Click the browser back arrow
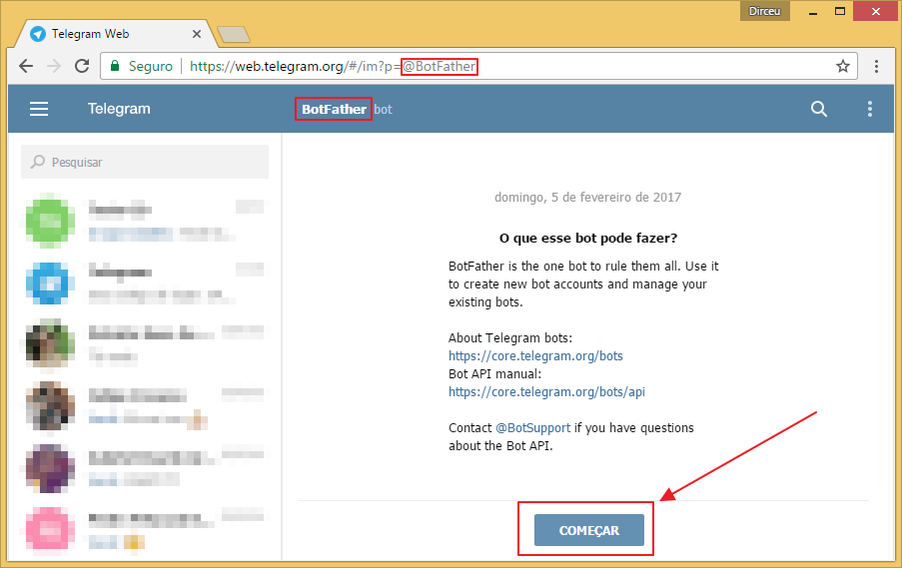 pyautogui.click(x=26, y=66)
